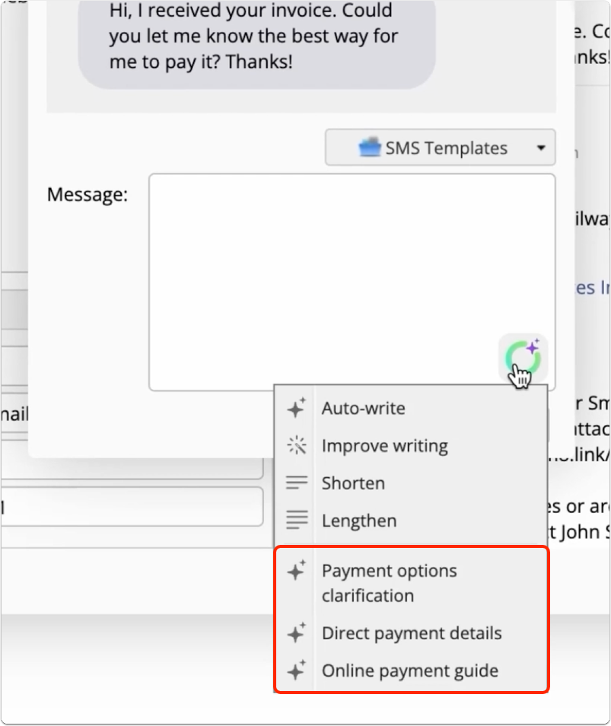Select the Shorten option
This screenshot has height=726, width=611.
click(x=352, y=482)
